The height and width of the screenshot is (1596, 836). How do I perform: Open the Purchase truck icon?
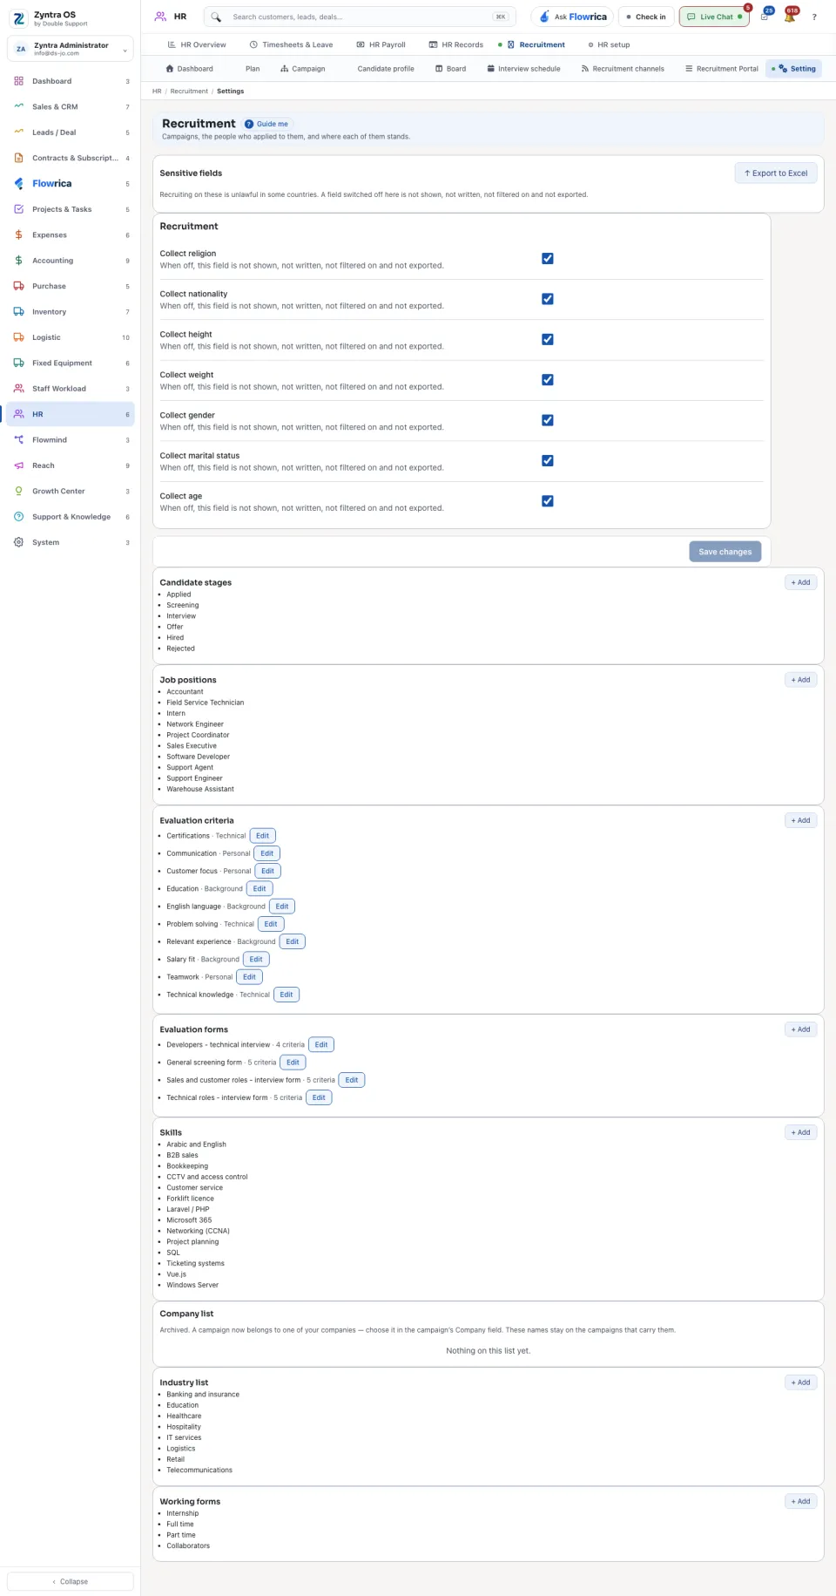(x=18, y=286)
